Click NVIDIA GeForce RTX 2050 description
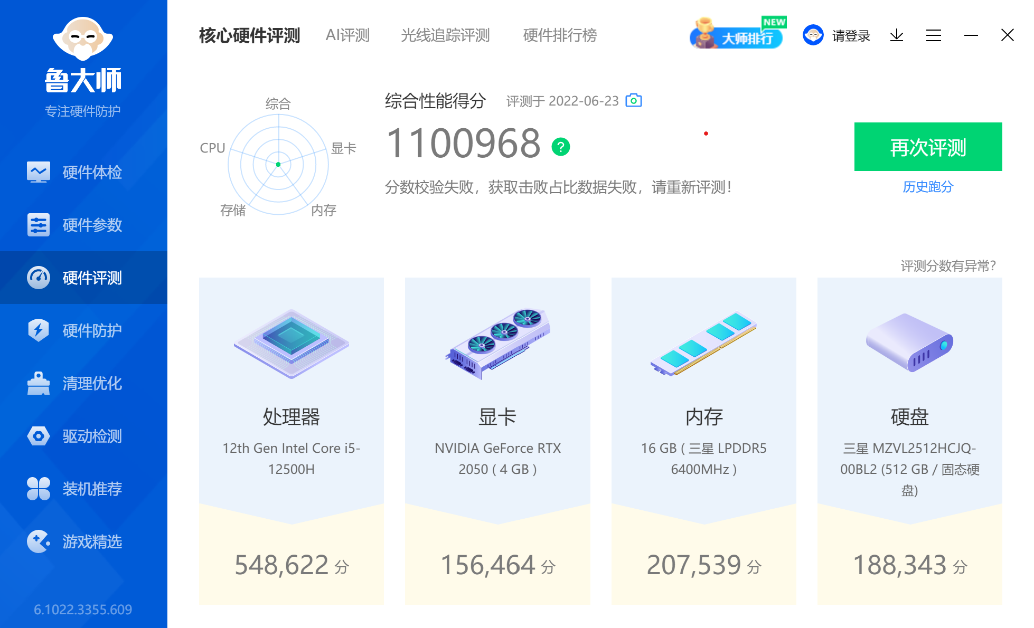Image resolution: width=1034 pixels, height=628 pixels. [x=497, y=459]
